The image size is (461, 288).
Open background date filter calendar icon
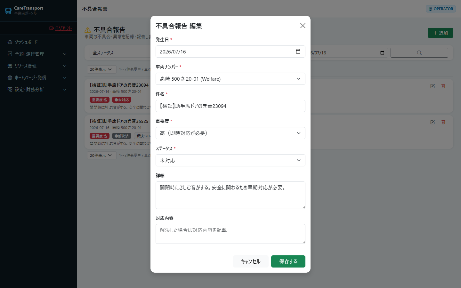point(382,53)
